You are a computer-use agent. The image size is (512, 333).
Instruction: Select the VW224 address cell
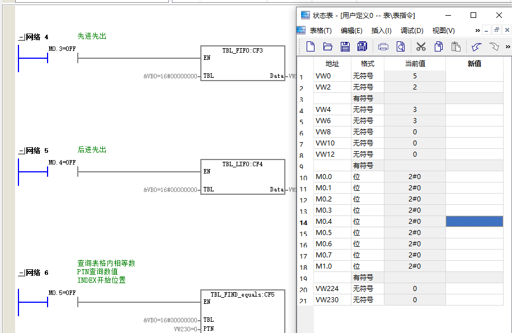pos(332,289)
